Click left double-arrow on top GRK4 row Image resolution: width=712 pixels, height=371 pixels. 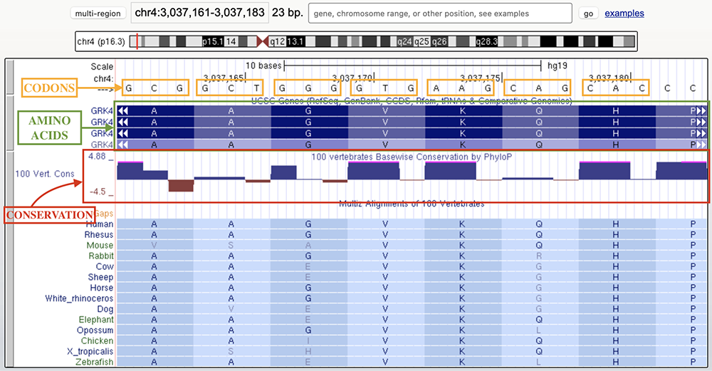[124, 111]
